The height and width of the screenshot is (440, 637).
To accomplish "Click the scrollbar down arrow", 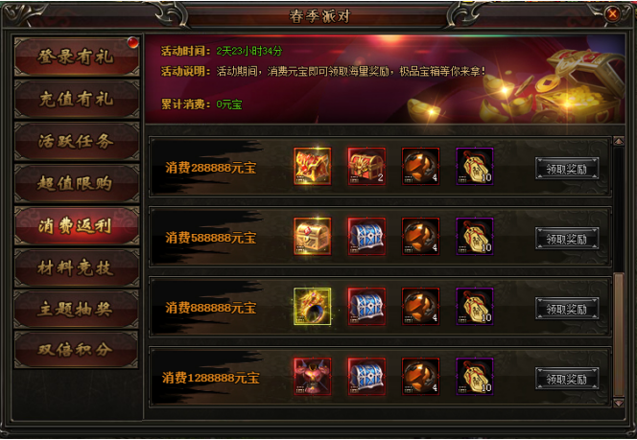I will point(619,403).
